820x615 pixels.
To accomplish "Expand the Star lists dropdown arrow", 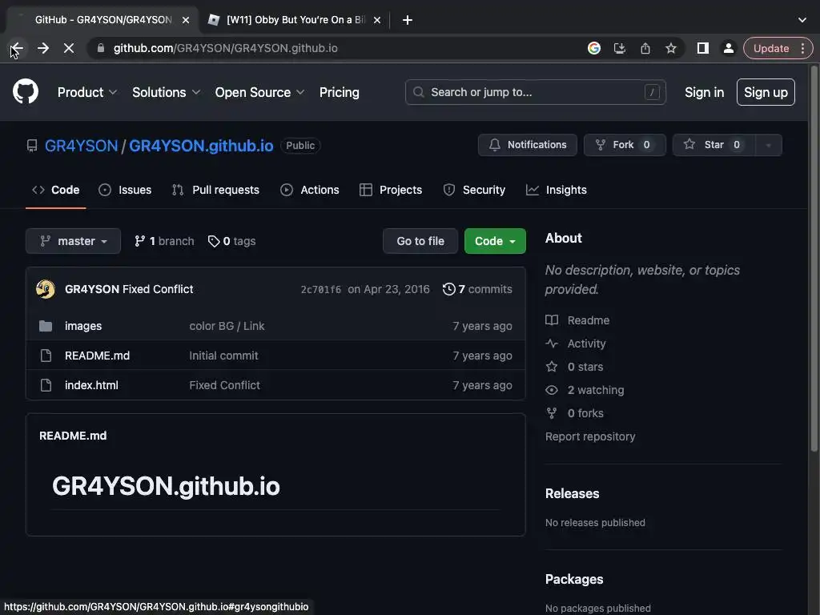I will coord(768,145).
